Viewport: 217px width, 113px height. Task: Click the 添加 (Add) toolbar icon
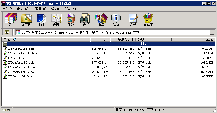click(11, 20)
